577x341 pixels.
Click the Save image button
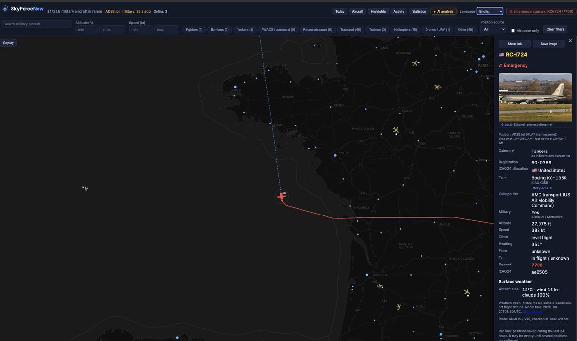click(x=549, y=44)
